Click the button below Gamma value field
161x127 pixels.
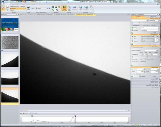coord(155,44)
